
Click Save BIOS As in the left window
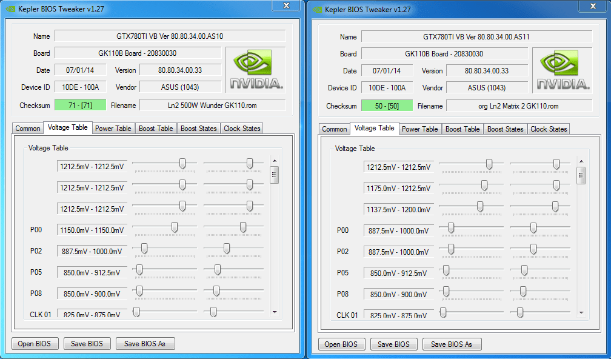(x=145, y=344)
